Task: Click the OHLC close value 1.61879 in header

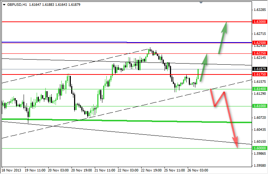Action: pos(74,5)
